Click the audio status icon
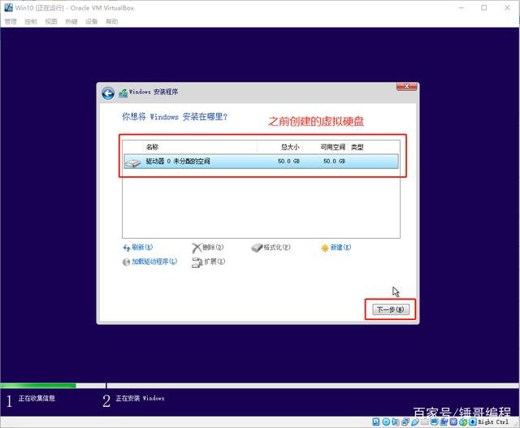The height and width of the screenshot is (428, 520). click(x=396, y=422)
